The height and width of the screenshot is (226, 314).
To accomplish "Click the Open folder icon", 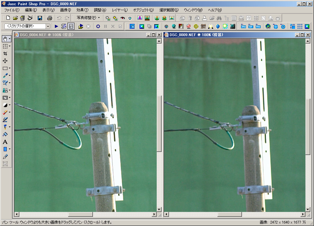I will pos(15,18).
